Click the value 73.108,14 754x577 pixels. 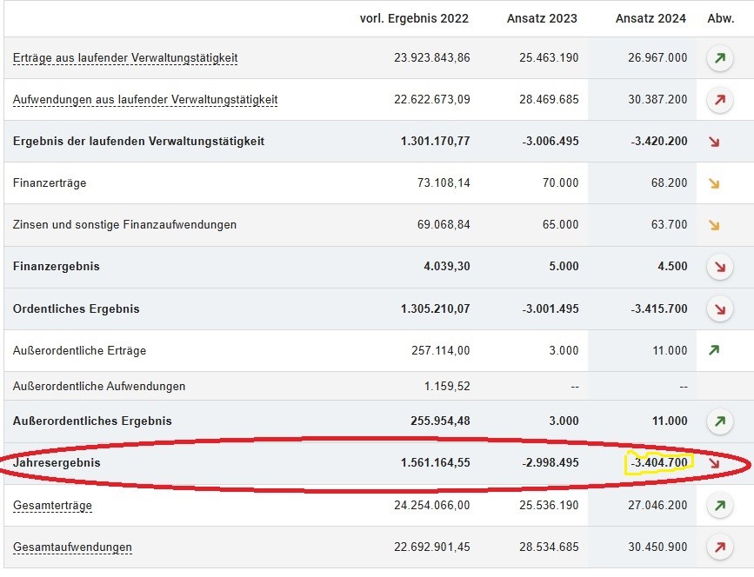click(x=444, y=183)
